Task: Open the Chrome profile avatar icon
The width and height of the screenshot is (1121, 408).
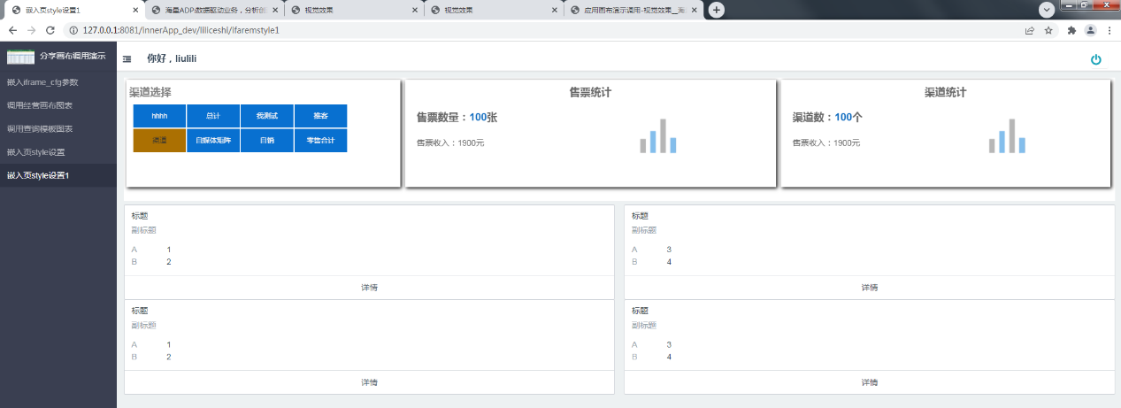Action: point(1091,29)
